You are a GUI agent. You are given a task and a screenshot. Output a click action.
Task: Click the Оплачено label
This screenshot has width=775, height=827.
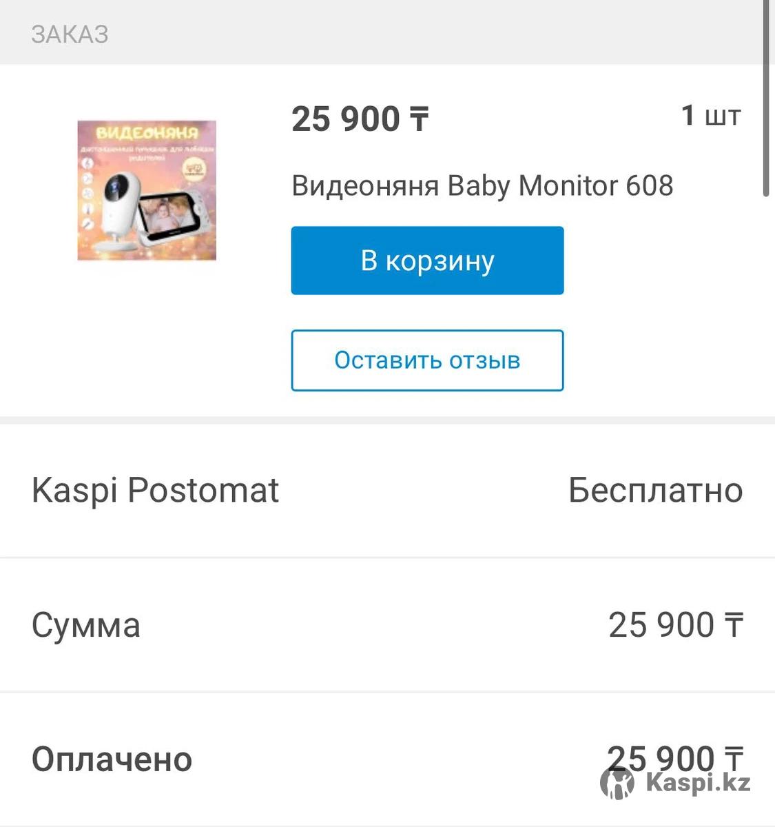coord(112,759)
